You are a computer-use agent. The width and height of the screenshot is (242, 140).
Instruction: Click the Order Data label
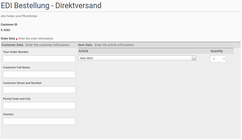tap(8, 39)
